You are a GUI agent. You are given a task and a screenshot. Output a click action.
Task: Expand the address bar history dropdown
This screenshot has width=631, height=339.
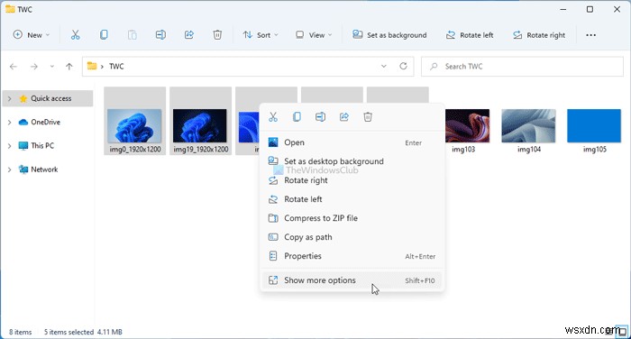[x=383, y=66]
